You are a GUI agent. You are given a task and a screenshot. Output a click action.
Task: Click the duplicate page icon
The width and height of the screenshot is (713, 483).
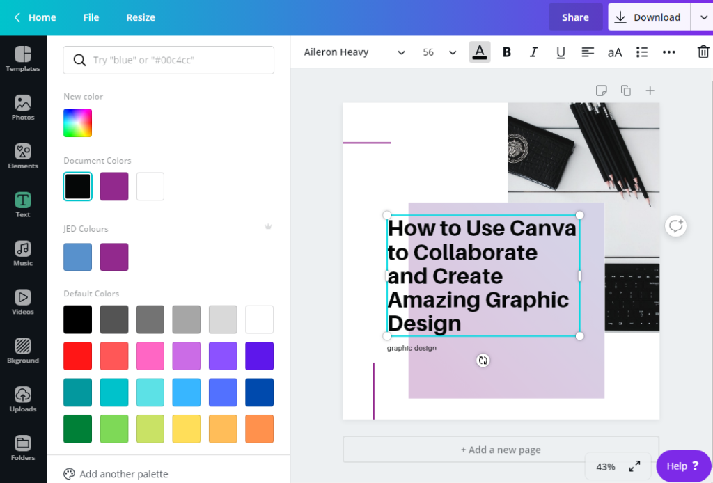click(625, 90)
